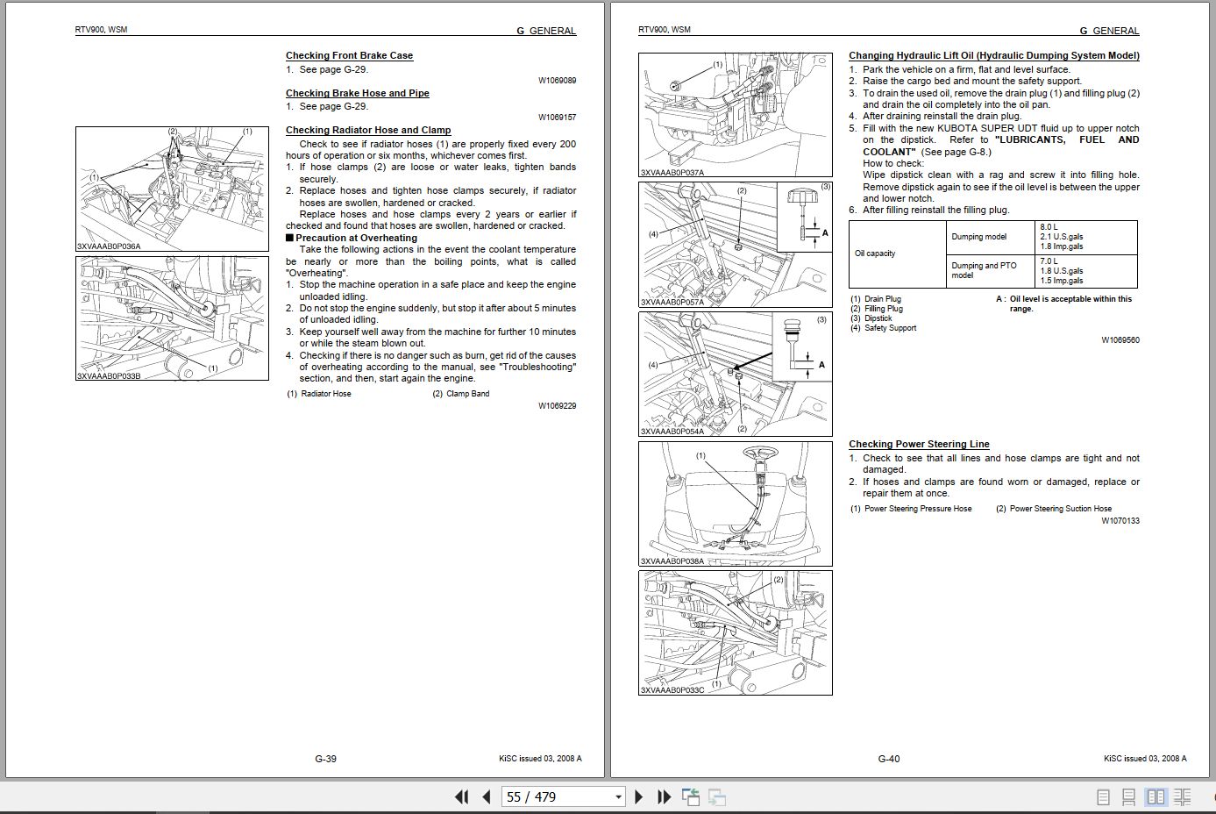Click the Oil capacity table cell
The height and width of the screenshot is (814, 1216).
coord(898,253)
